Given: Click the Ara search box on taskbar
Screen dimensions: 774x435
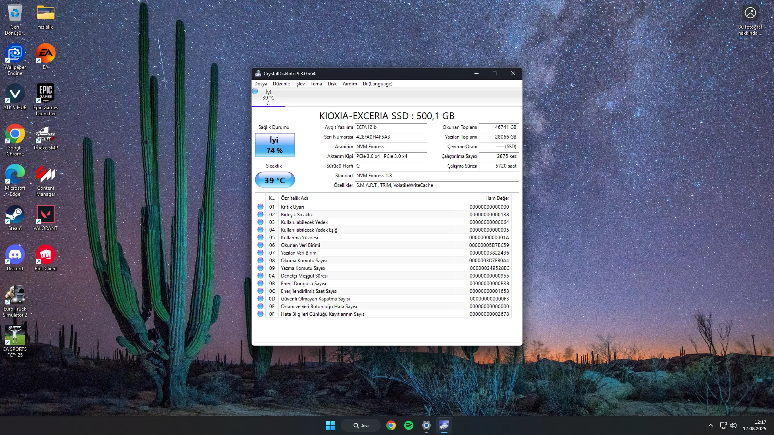Looking at the screenshot, I should click(x=361, y=425).
